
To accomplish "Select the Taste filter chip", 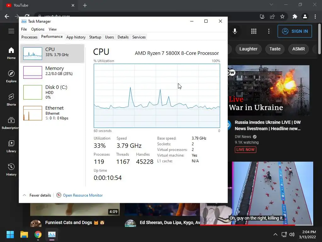I will click(275, 49).
